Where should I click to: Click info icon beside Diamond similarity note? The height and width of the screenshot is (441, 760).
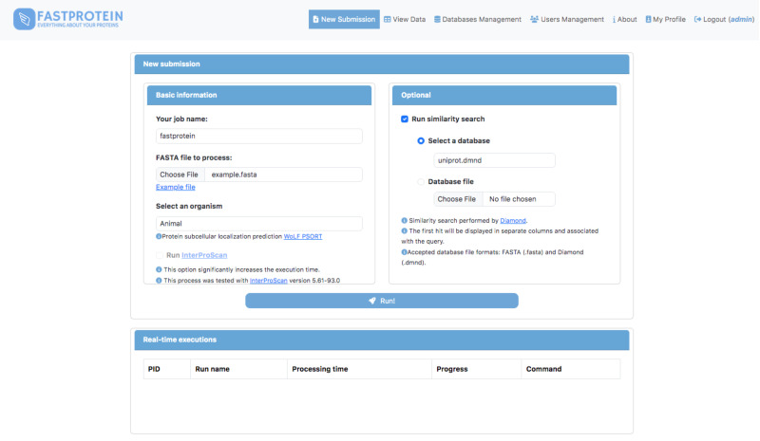(405, 221)
